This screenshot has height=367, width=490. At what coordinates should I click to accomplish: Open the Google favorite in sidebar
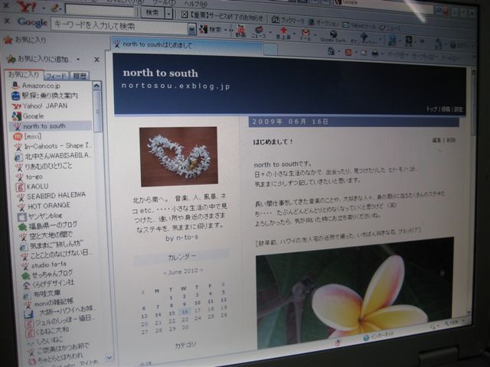coord(33,116)
